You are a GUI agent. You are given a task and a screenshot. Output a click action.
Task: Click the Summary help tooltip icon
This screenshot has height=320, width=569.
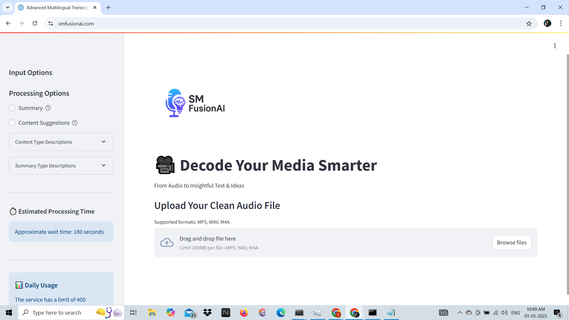48,108
